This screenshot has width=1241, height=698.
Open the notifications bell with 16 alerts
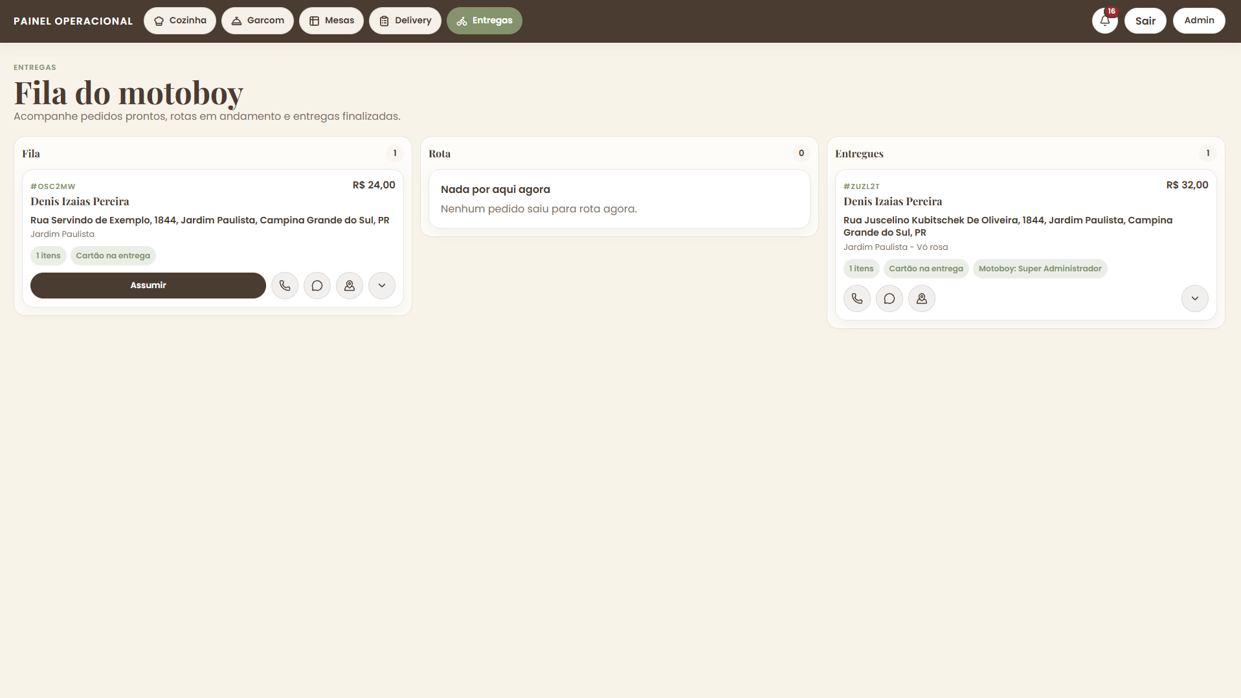1104,21
